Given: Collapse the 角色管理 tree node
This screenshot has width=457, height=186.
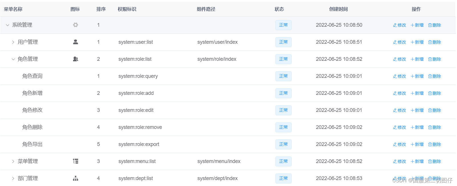Looking at the screenshot, I should 13,59.
